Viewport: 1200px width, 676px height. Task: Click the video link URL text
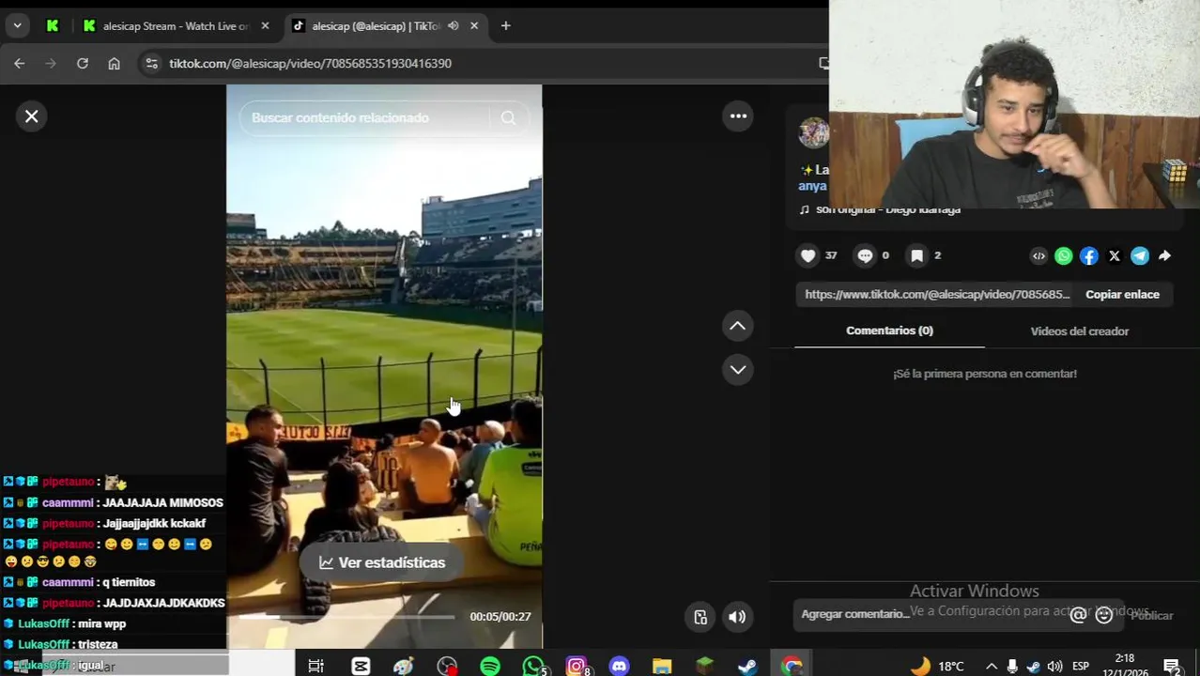point(936,295)
